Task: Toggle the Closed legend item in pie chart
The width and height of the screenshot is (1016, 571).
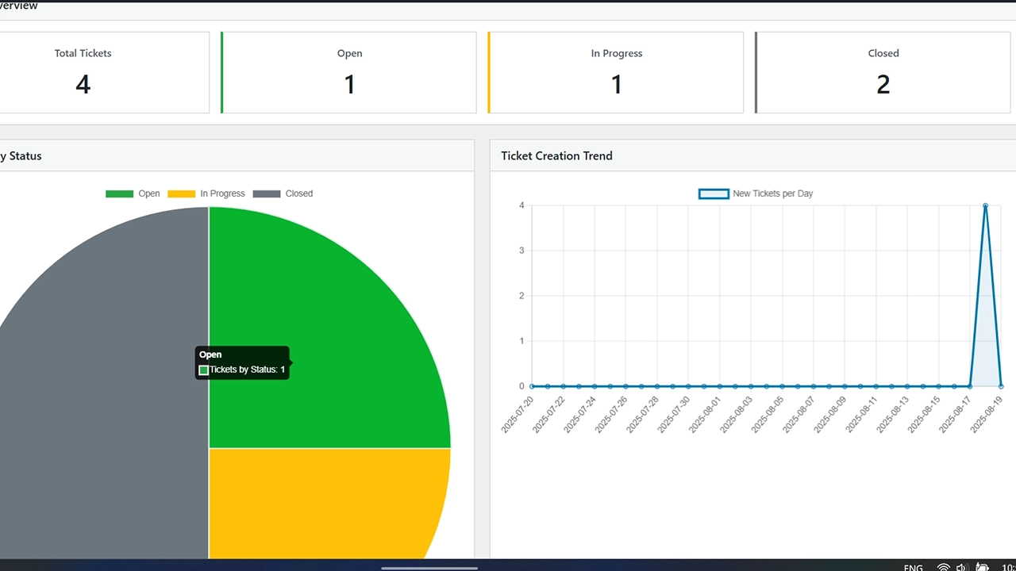Action: coord(283,194)
